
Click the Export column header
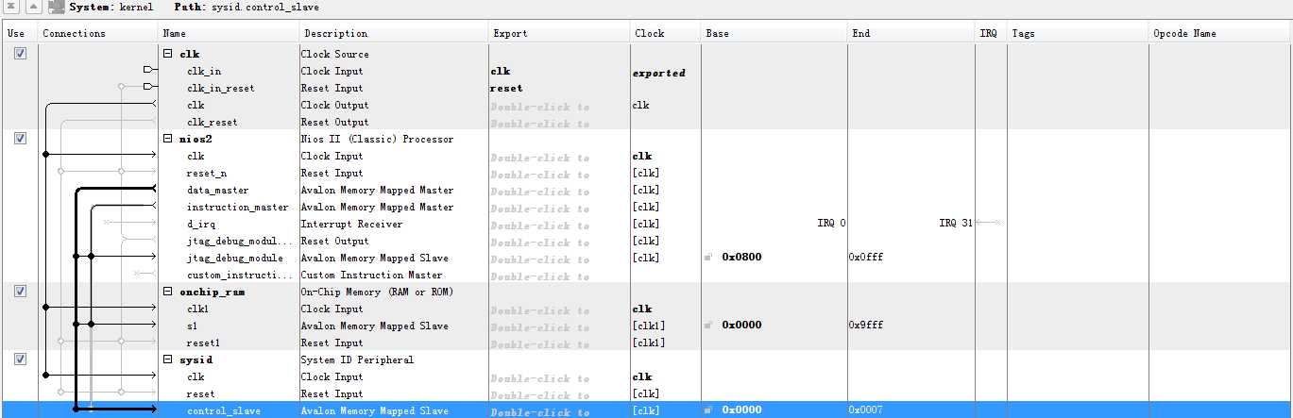pos(559,33)
